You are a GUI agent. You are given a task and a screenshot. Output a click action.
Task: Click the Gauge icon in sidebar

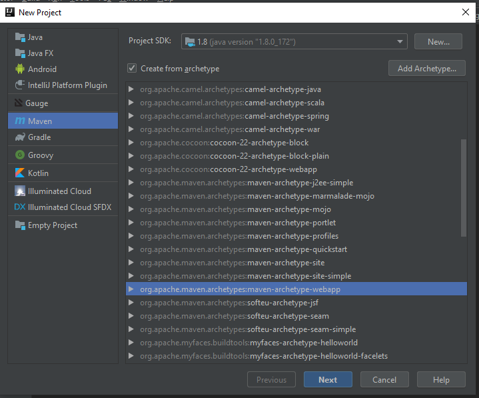tap(19, 103)
